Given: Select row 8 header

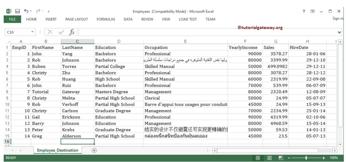Looking at the screenshot, I should pos(7,92).
